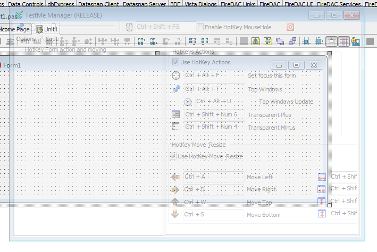Switch to the Unit1 tab
Viewport: 377px width, 252px height.
pyautogui.click(x=47, y=29)
